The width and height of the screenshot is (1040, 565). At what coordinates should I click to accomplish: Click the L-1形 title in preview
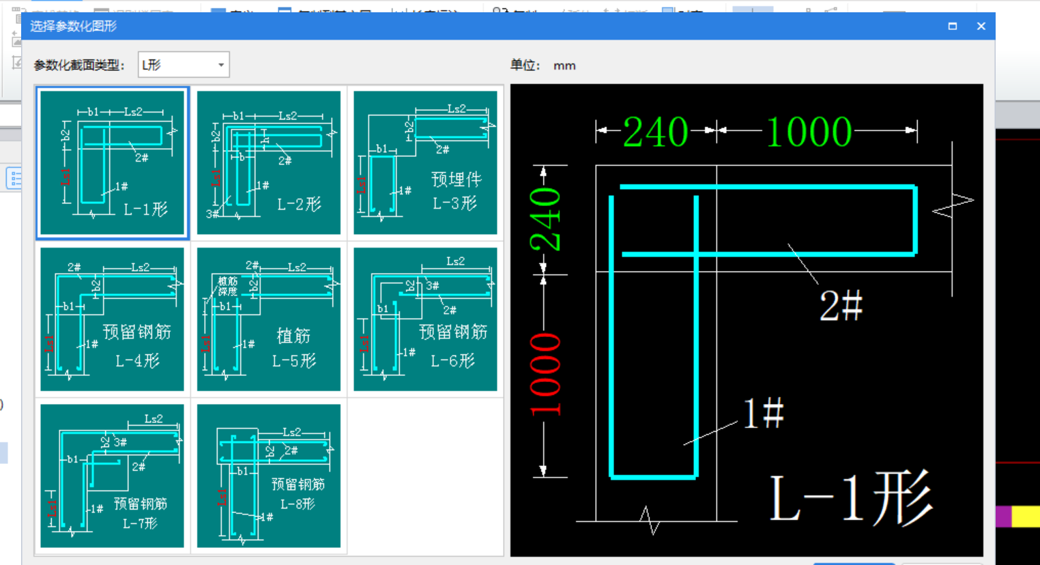pos(851,497)
